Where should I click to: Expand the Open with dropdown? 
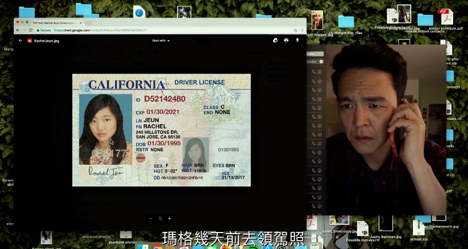160,41
